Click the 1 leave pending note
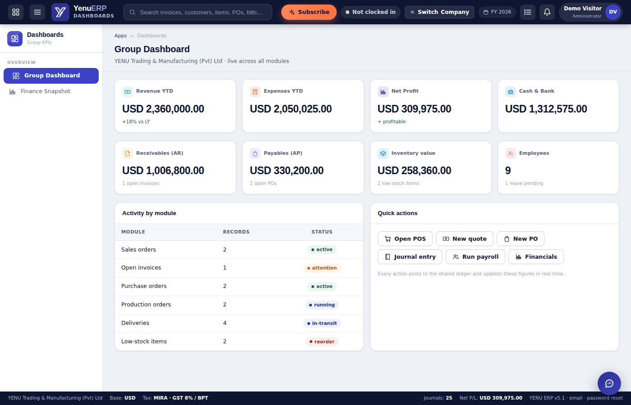This screenshot has height=405, width=631. 524,184
